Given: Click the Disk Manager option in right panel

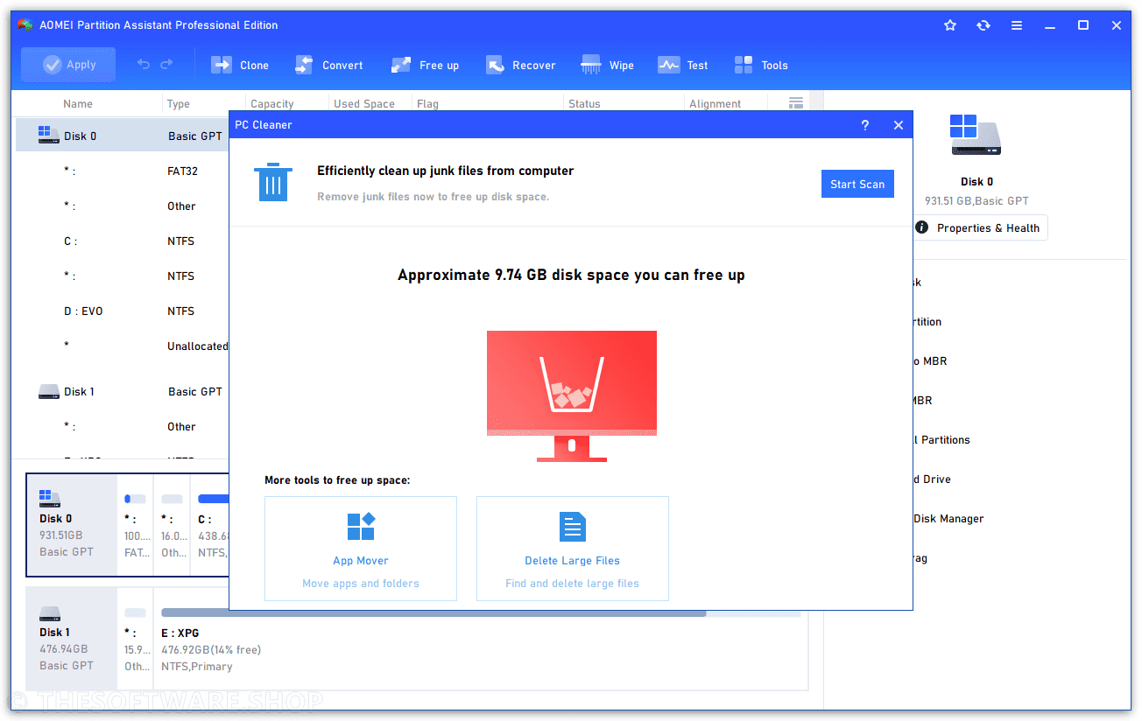Looking at the screenshot, I should (948, 518).
